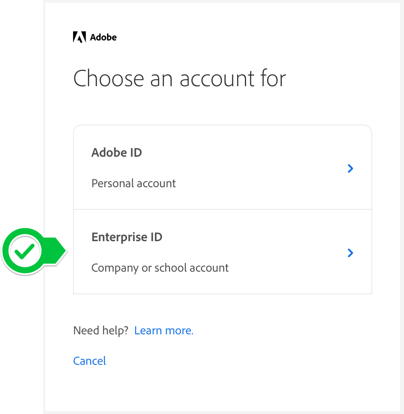Click the 'Adobe ID' bold title
This screenshot has height=414, width=404.
tap(117, 153)
